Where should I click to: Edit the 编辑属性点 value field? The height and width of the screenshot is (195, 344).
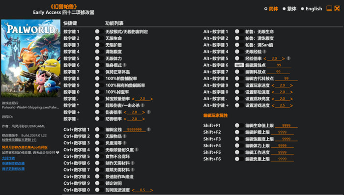pyautogui.click(x=279, y=65)
